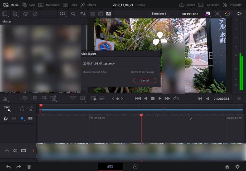Open the Timeline 1 dropdown
This screenshot has height=171, width=246.
click(159, 14)
